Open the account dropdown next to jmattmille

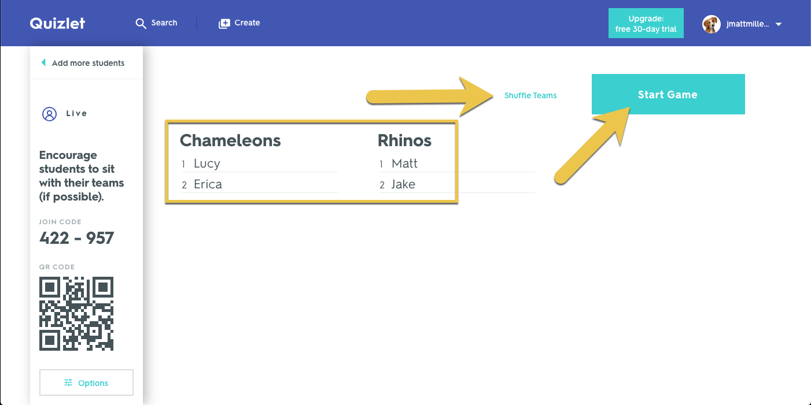click(x=779, y=24)
